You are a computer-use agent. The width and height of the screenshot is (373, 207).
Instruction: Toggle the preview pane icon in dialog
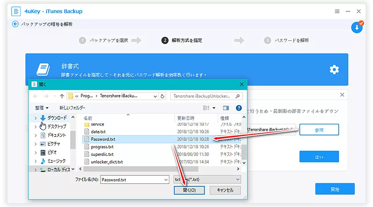[226, 108]
